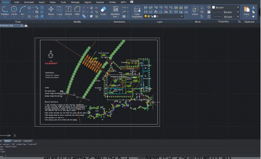
Task: Click the ribbon minimize toggle button
Action: [x=132, y=2]
